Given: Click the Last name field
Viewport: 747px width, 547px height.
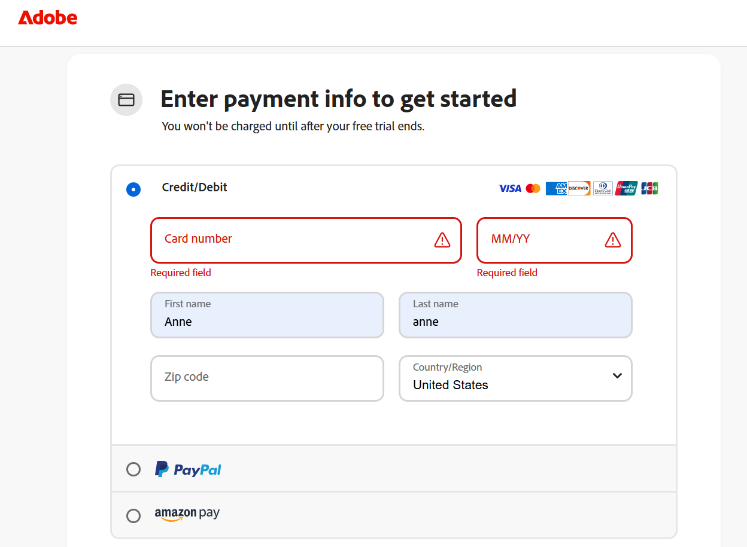Looking at the screenshot, I should point(515,316).
